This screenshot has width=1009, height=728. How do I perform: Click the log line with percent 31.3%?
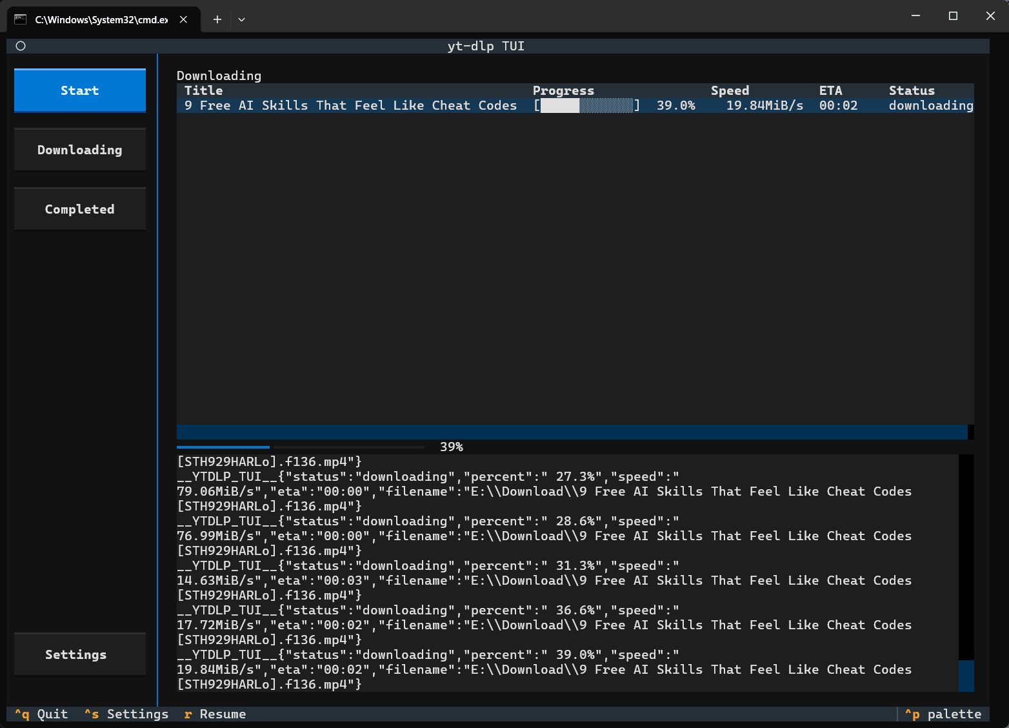pos(428,565)
